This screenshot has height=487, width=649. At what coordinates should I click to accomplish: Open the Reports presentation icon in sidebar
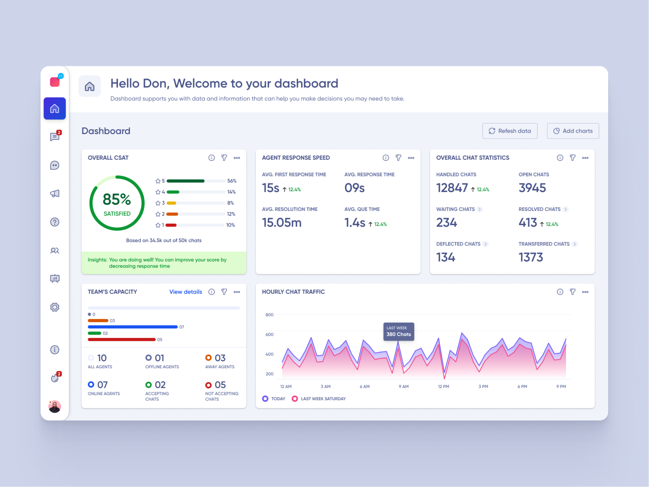(55, 279)
